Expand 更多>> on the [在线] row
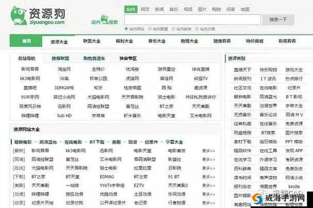Viewport: 313px width, 208px height. [209, 168]
